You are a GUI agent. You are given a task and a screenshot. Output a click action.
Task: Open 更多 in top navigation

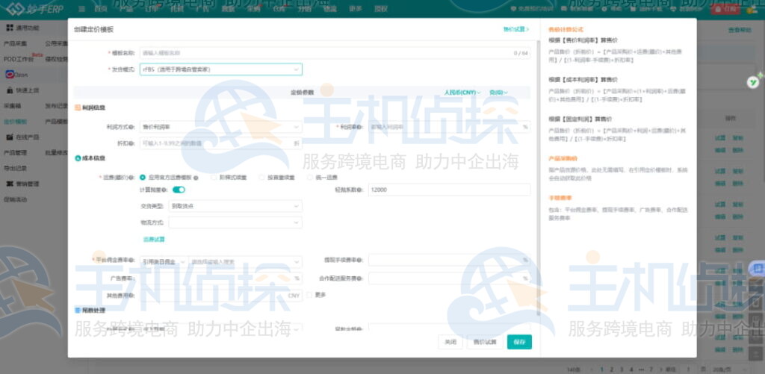click(355, 9)
